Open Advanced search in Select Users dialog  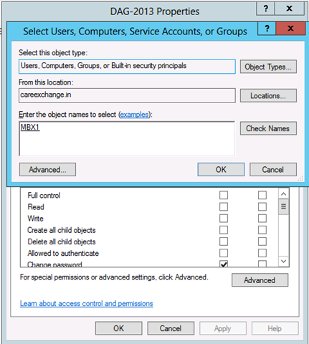(x=47, y=170)
